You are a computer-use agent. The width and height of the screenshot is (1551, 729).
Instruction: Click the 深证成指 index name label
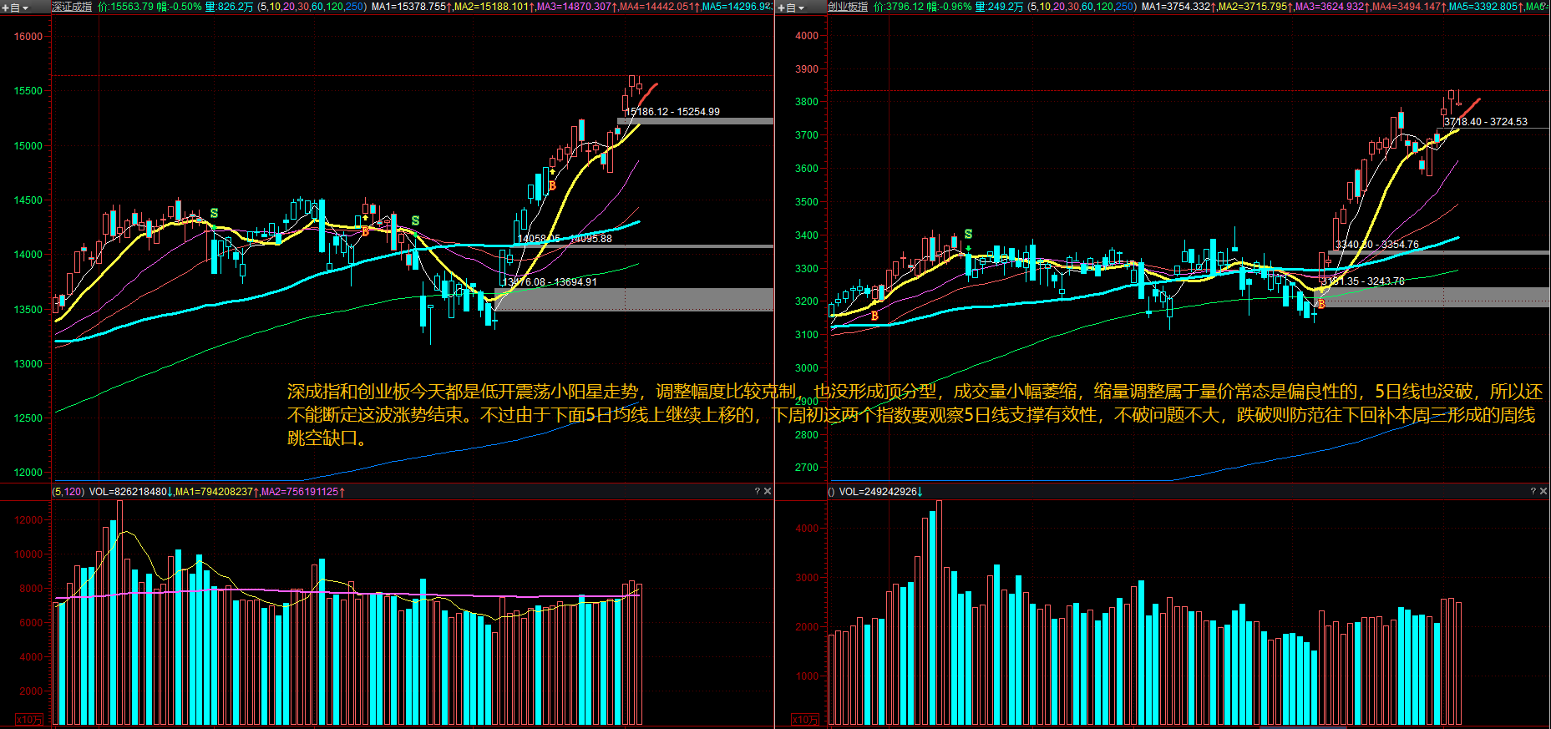[x=72, y=7]
